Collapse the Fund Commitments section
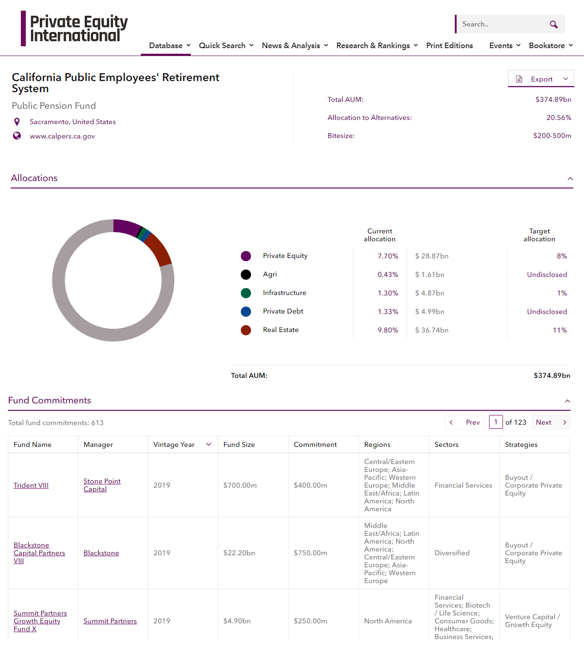 click(567, 401)
